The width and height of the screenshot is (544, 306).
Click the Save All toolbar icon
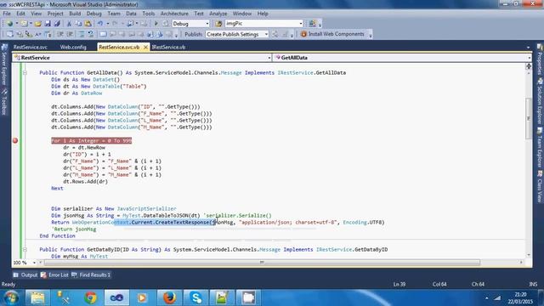coord(57,24)
